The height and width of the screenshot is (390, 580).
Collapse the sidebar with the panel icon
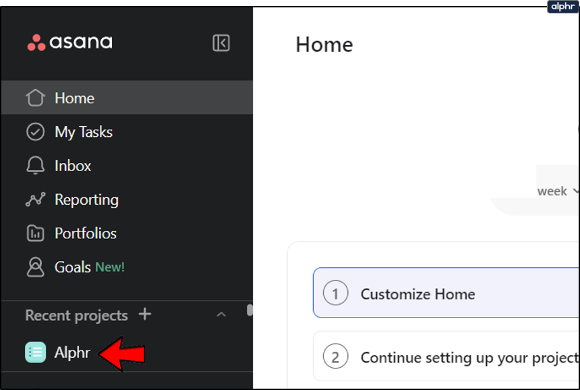(221, 43)
